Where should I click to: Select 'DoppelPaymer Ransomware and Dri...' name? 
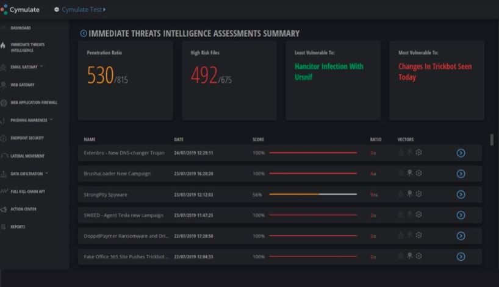126,236
